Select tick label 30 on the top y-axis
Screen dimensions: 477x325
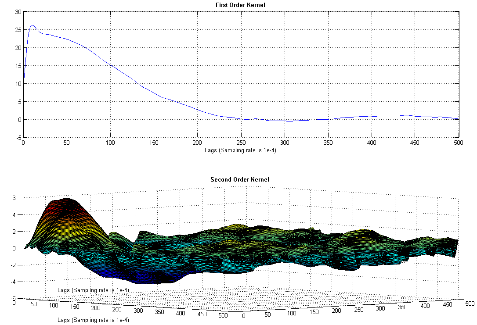18,12
